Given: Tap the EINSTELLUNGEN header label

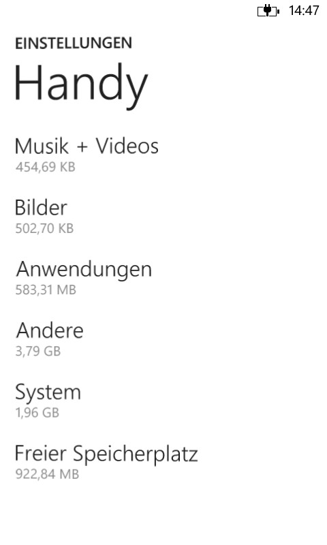Looking at the screenshot, I should point(74,43).
